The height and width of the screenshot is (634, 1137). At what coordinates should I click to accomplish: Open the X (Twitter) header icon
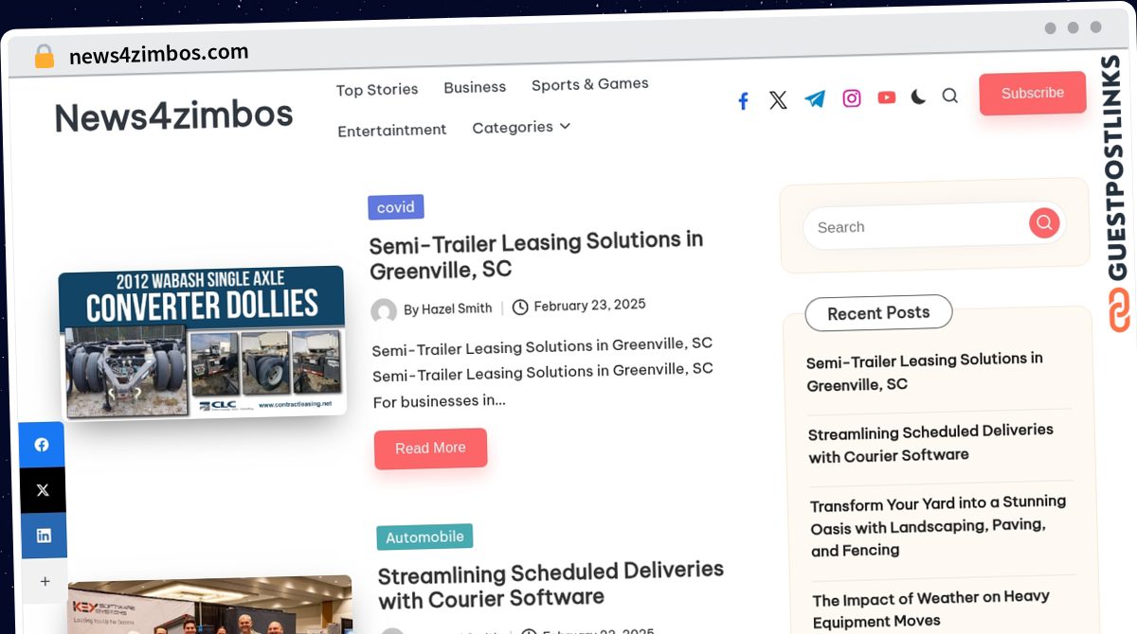pyautogui.click(x=778, y=100)
